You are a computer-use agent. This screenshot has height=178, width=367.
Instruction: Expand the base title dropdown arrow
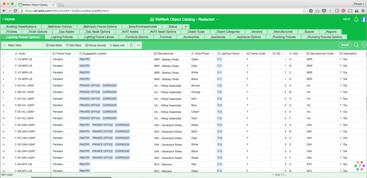click(x=217, y=19)
